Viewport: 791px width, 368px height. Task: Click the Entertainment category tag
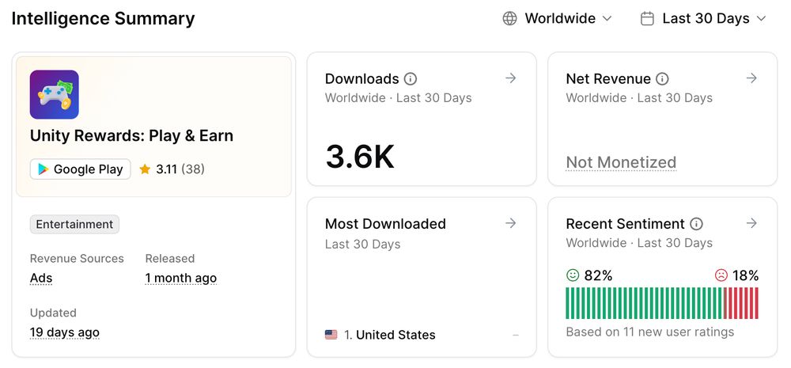(x=74, y=224)
